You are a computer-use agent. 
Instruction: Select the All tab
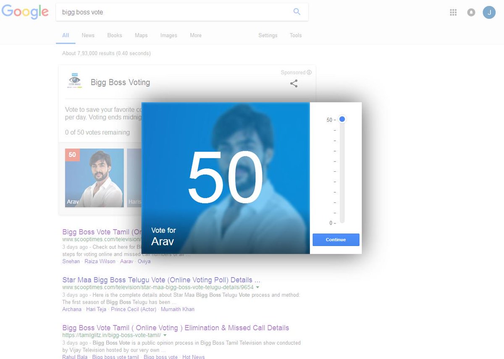click(x=66, y=35)
